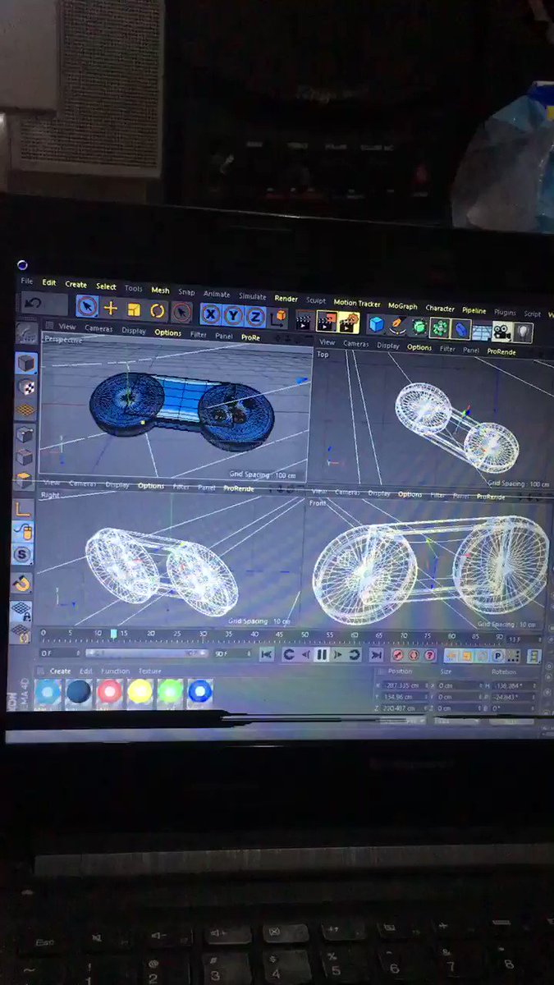The width and height of the screenshot is (554, 985).
Task: Select the spline Pen tool icon
Action: coord(398,325)
